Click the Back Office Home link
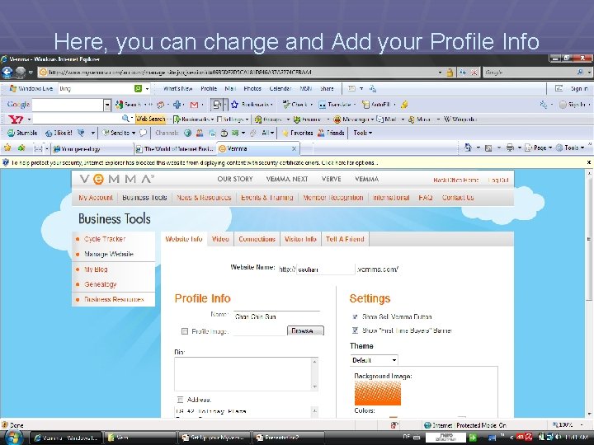 pos(456,180)
